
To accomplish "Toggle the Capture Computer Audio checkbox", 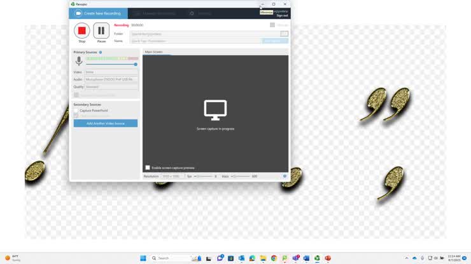I will click(76, 95).
